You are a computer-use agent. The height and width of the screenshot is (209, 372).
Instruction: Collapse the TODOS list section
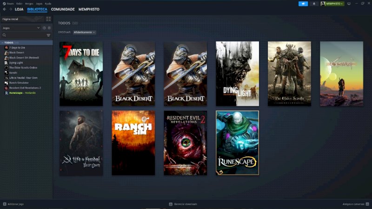[2, 43]
